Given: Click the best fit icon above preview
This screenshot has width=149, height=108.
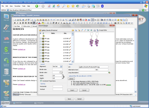Looking at the screenshot, I should [x=88, y=30].
